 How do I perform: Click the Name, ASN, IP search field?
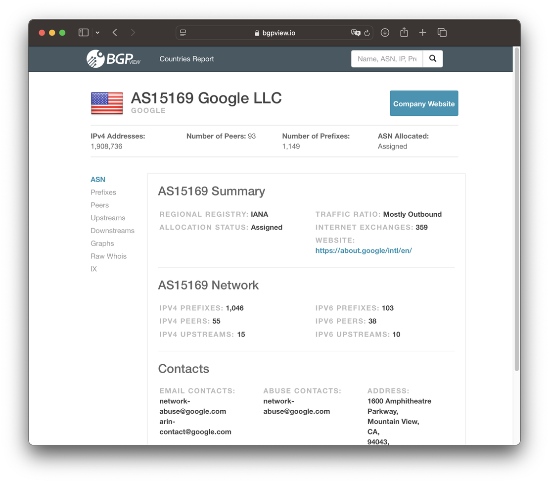click(x=386, y=58)
